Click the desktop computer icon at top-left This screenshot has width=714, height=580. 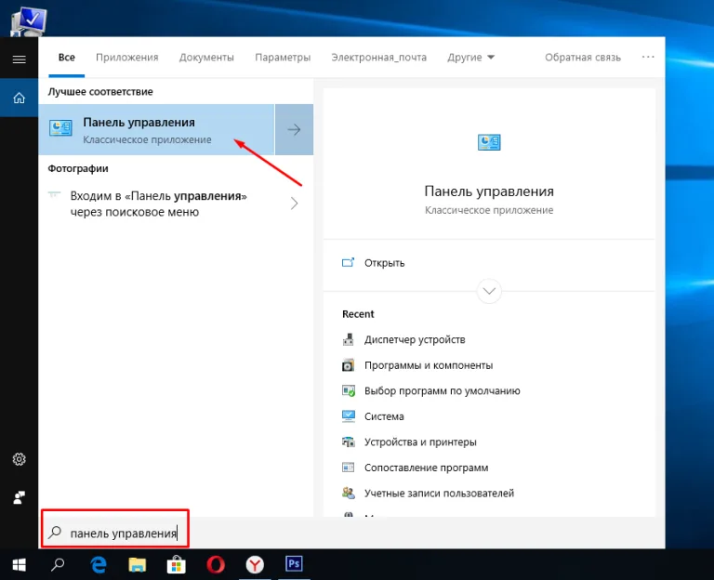[28, 20]
